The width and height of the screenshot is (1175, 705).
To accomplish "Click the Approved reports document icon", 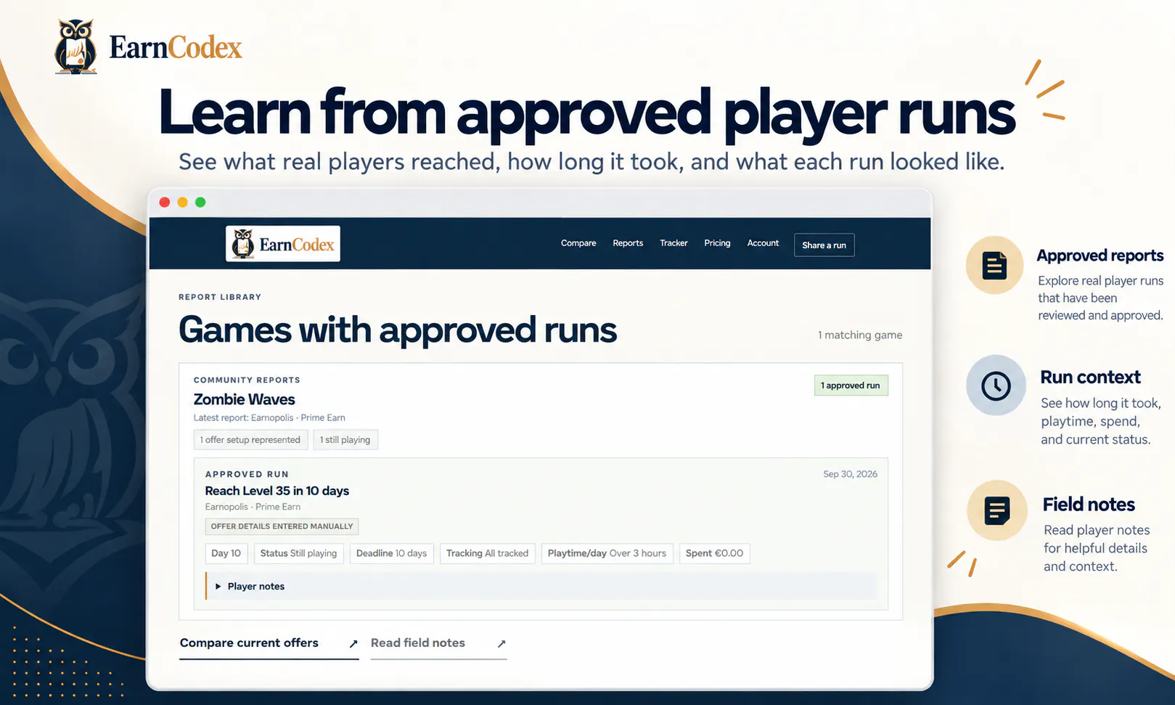I will tap(994, 265).
